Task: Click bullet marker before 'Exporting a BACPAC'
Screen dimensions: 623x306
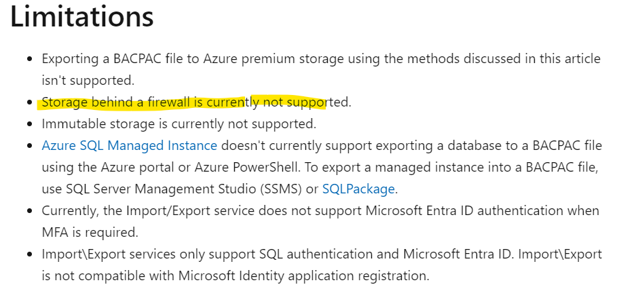Action: coord(30,59)
